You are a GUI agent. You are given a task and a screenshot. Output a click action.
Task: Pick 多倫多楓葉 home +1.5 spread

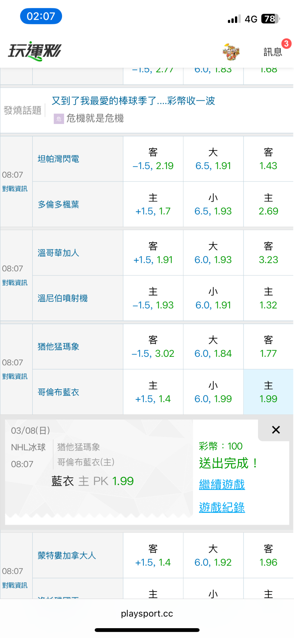(x=153, y=204)
